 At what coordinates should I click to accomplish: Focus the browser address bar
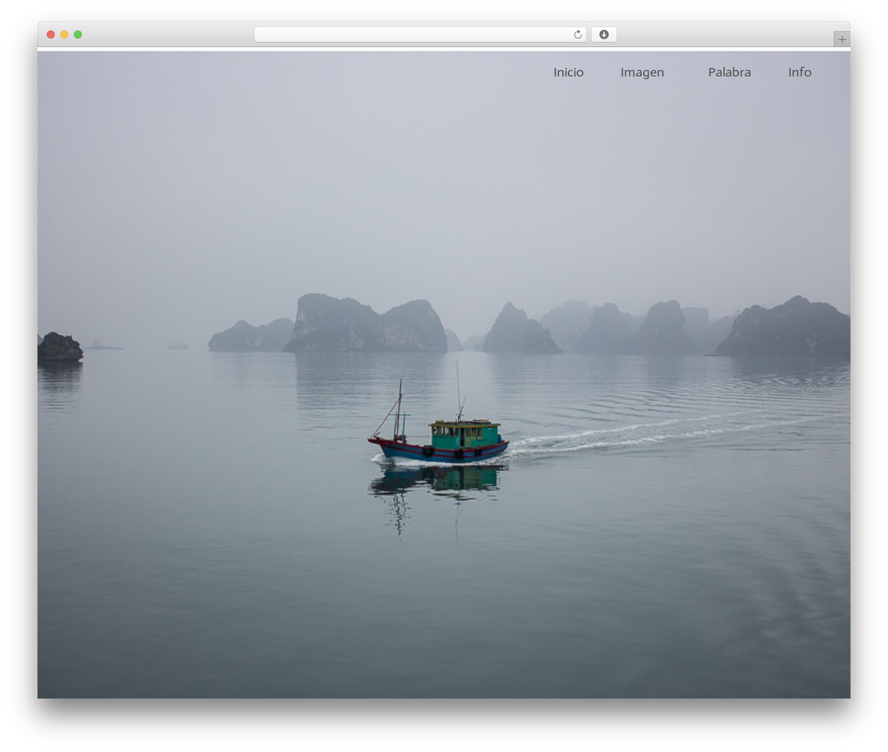click(x=420, y=35)
